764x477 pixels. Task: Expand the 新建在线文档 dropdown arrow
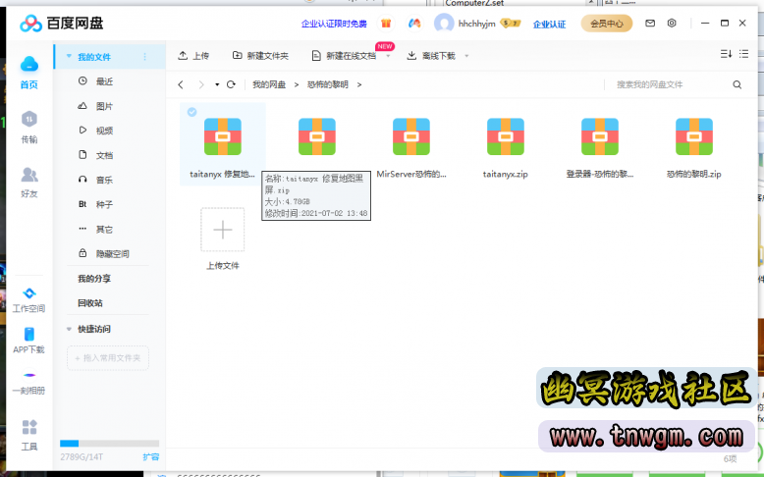[388, 56]
